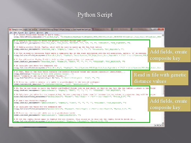Click AddField line containing "Gen_Dist"
Image resolution: width=191 pixels, height=143 pixels.
click(x=72, y=43)
